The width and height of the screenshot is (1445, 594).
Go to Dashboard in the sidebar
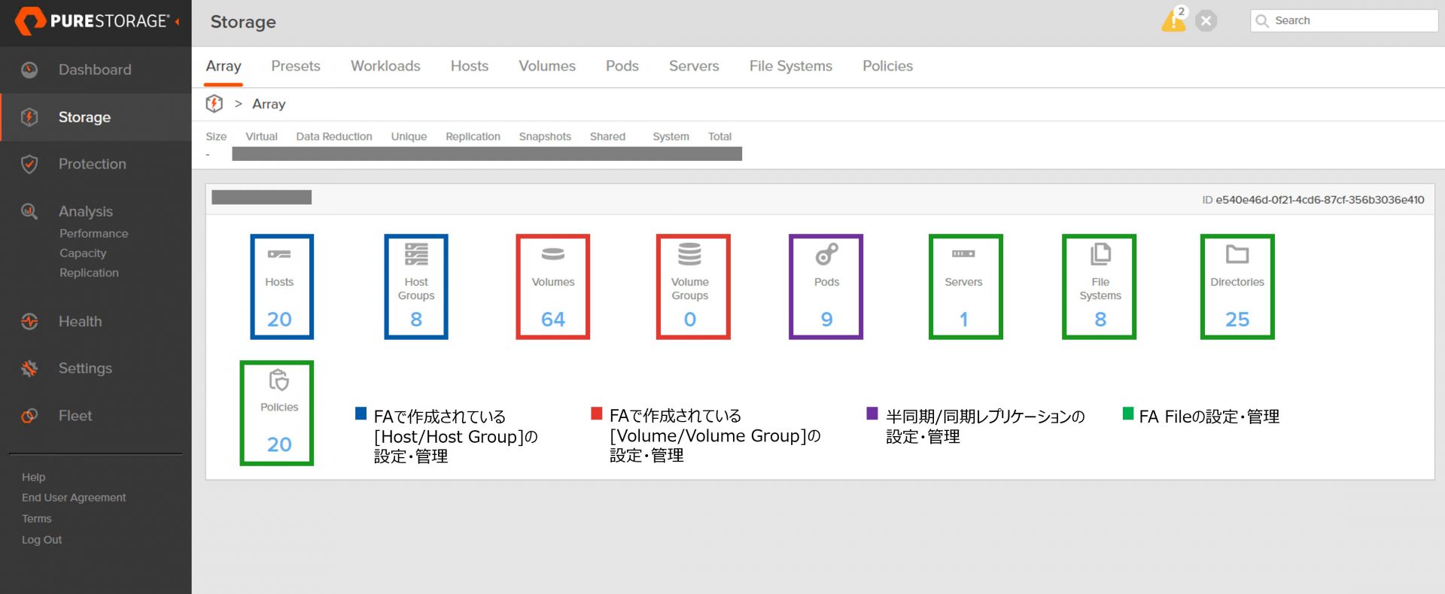pyautogui.click(x=95, y=70)
